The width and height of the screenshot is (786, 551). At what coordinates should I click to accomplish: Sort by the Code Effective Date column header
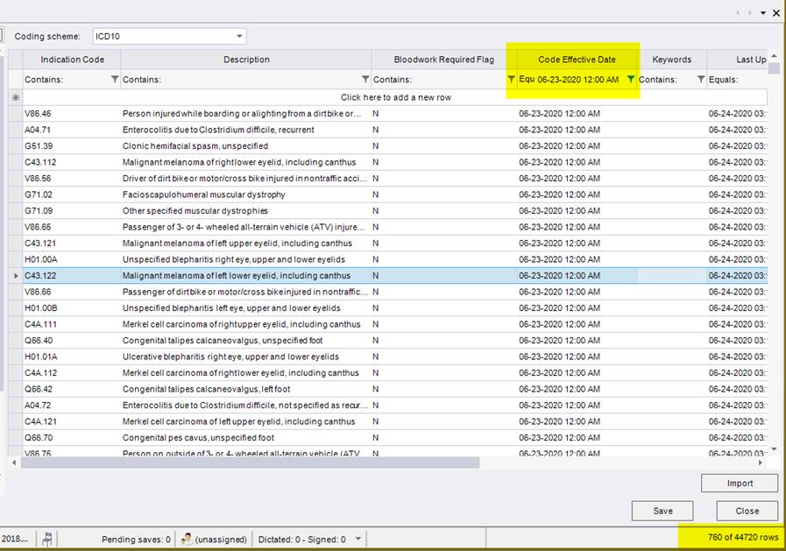tap(577, 60)
